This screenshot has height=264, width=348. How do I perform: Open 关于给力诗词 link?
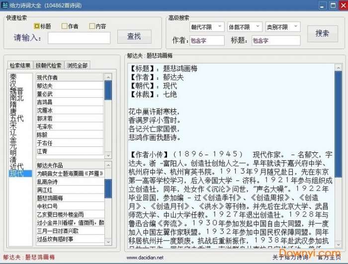[x=290, y=257]
